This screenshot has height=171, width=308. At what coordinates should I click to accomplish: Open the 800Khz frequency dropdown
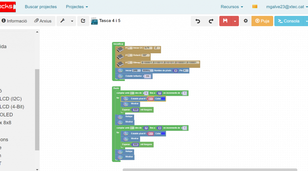(147, 70)
